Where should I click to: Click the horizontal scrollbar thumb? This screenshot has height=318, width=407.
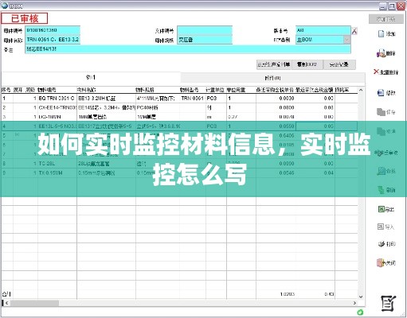34,303
